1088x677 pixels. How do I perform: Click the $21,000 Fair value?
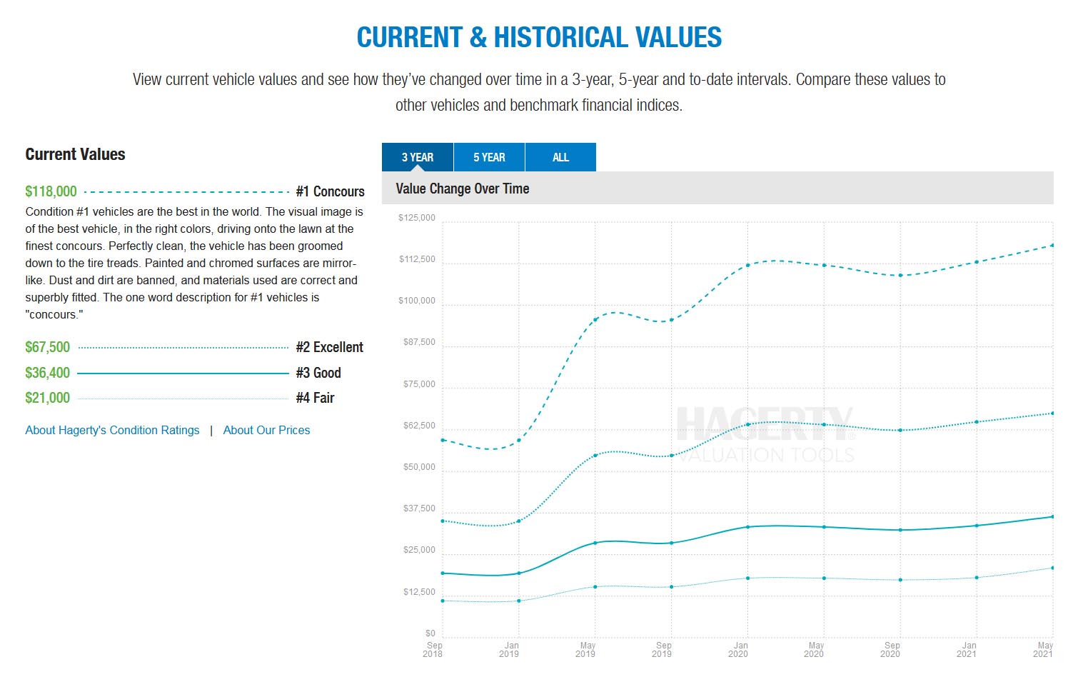(48, 398)
